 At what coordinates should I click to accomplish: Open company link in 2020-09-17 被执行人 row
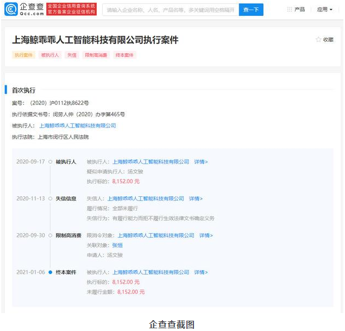coord(150,162)
